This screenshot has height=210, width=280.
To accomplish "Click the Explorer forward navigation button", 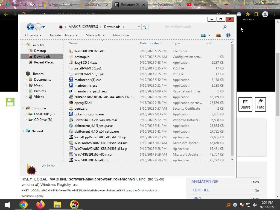I will pyautogui.click(x=38, y=27).
